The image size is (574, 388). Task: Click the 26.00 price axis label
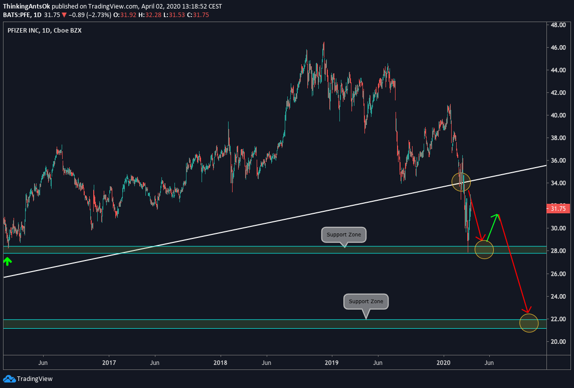[558, 274]
